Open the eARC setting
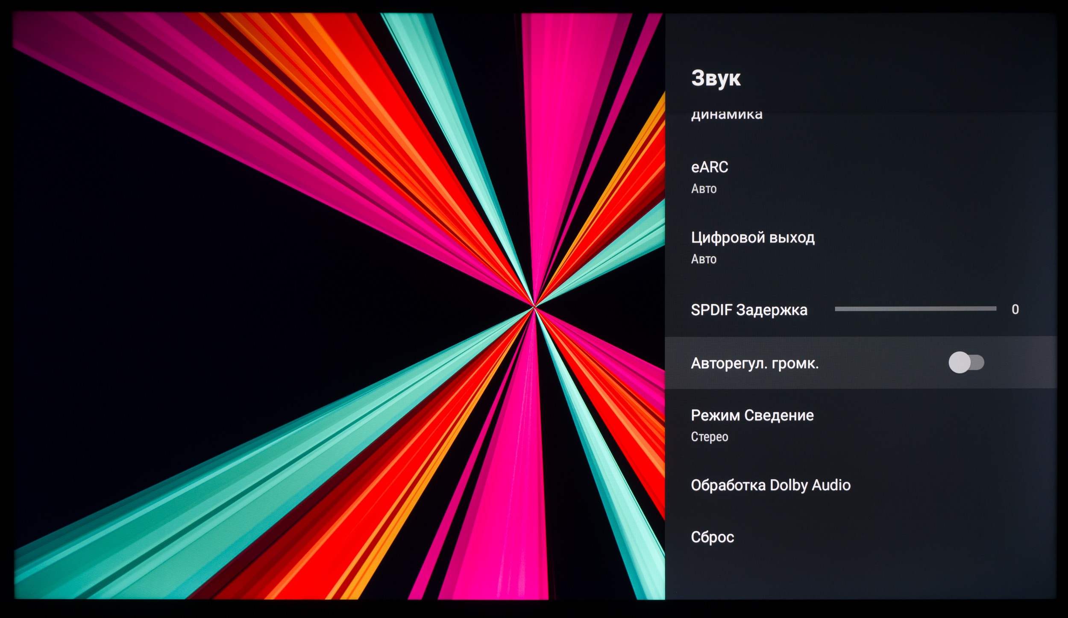 point(709,167)
